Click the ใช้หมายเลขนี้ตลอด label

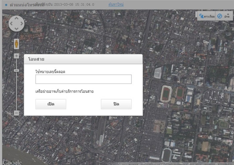click(50, 72)
